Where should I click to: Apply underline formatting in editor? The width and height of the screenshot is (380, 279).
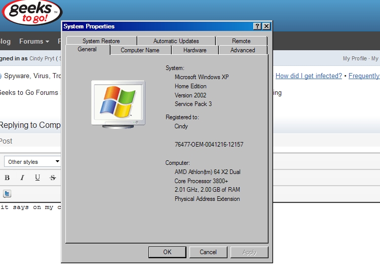37,178
